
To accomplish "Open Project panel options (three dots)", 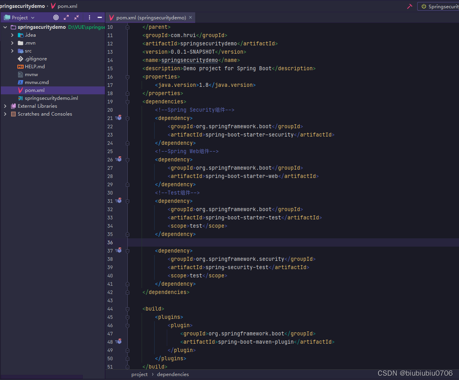I will (x=90, y=17).
